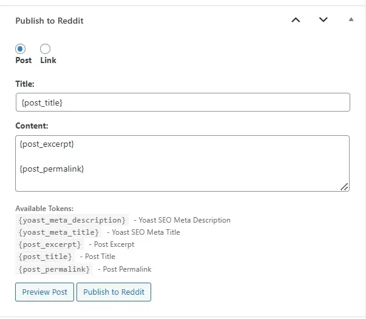The width and height of the screenshot is (366, 319).
Task: Click the {post_excerpt} token in list
Action: 50,244
